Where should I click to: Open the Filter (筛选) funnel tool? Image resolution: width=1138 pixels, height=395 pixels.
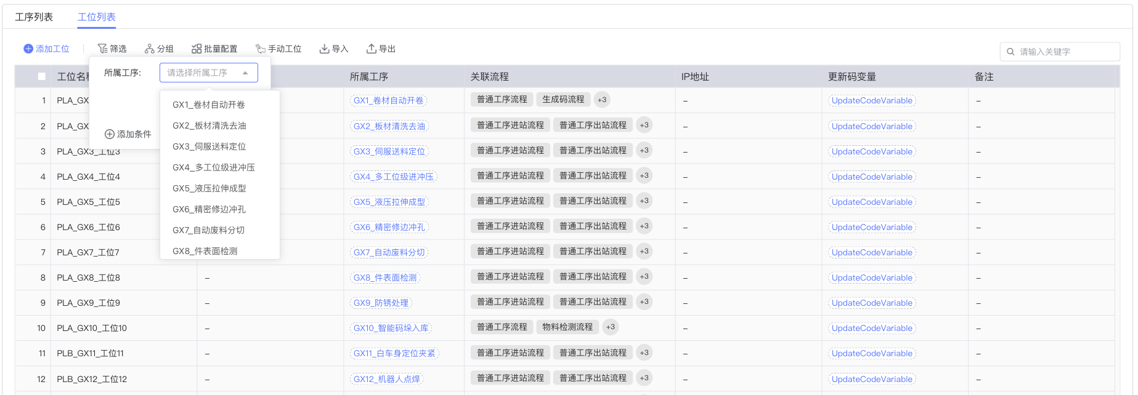(x=102, y=49)
